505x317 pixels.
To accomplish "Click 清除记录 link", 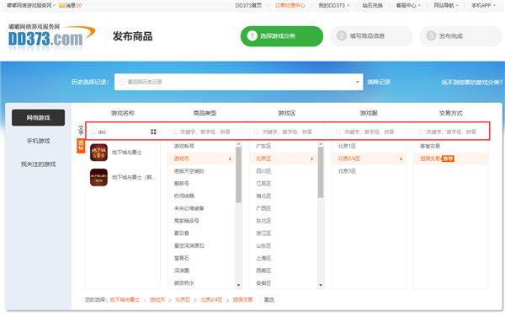I will point(379,82).
